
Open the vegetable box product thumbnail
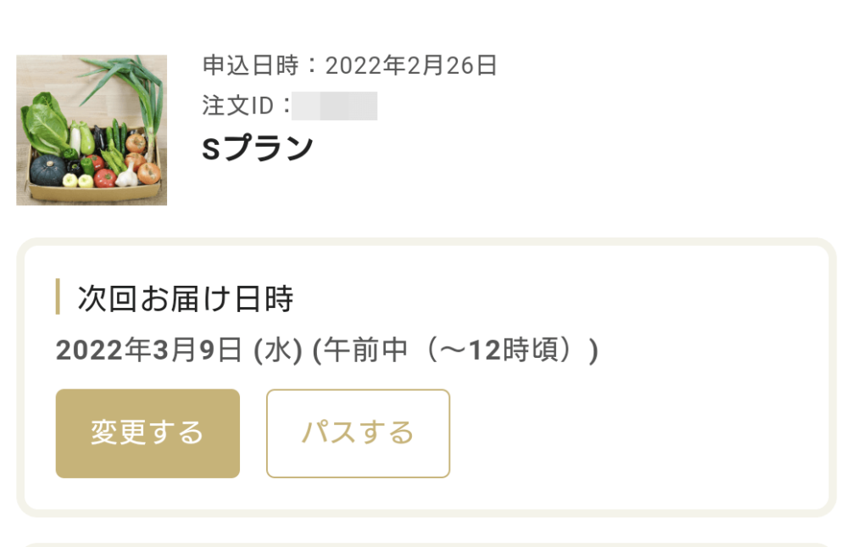92,130
